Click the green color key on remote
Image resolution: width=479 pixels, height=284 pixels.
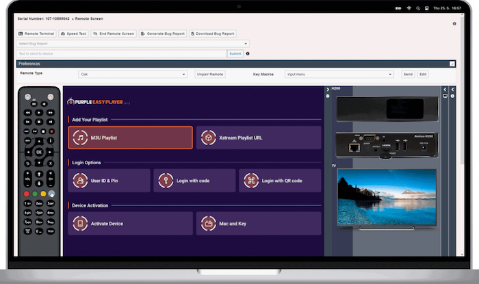35,194
